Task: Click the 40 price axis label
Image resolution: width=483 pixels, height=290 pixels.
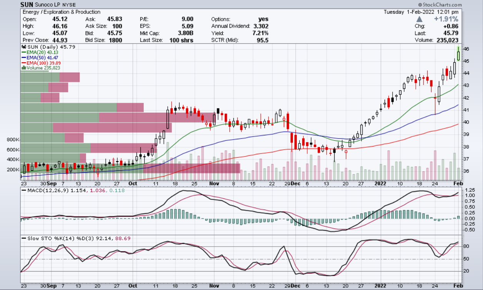Action: point(466,122)
